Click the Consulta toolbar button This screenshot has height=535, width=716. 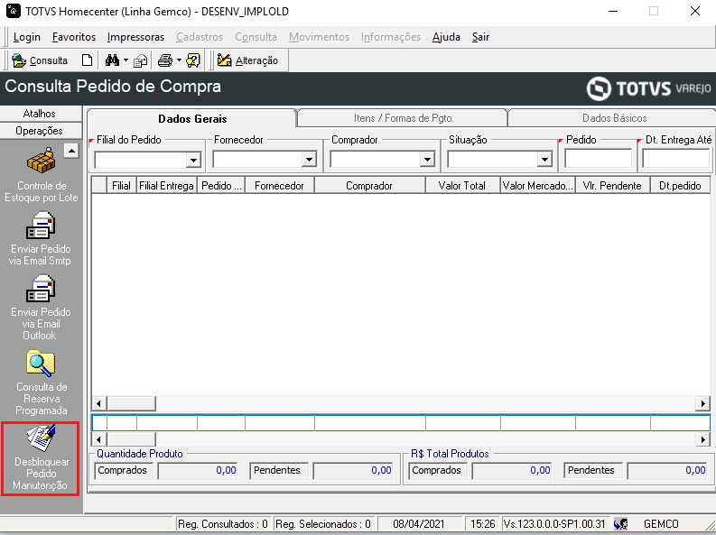pyautogui.click(x=40, y=60)
